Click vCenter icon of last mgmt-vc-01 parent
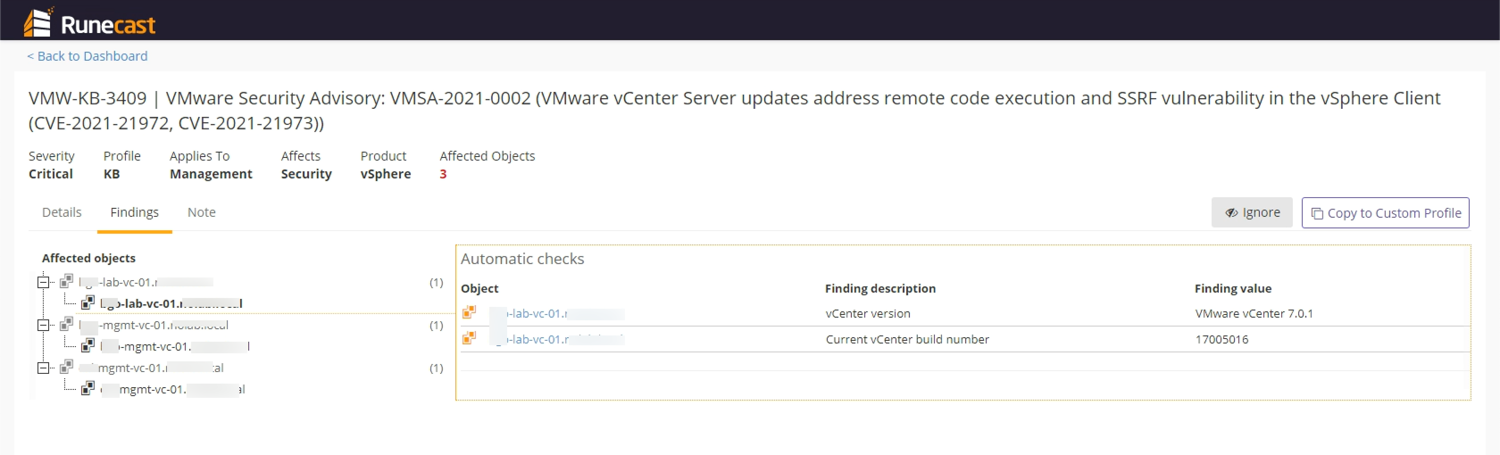 pyautogui.click(x=67, y=367)
